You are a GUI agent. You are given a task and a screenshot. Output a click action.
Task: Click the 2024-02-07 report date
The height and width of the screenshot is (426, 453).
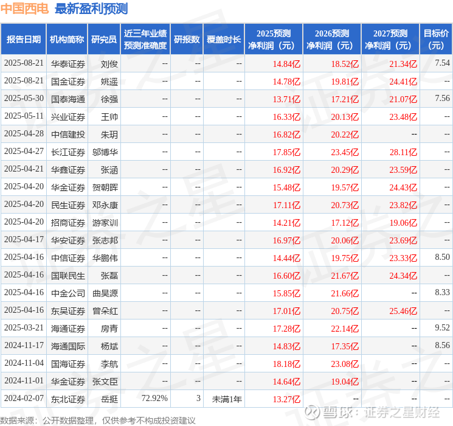coord(24,398)
